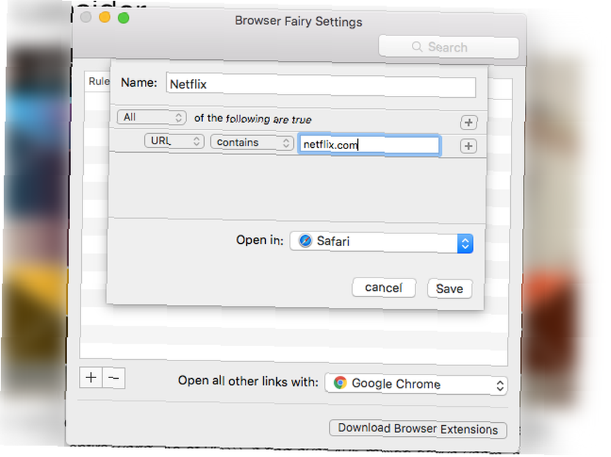Image resolution: width=611 pixels, height=457 pixels.
Task: Zoom the window with the green button
Action: tap(123, 18)
